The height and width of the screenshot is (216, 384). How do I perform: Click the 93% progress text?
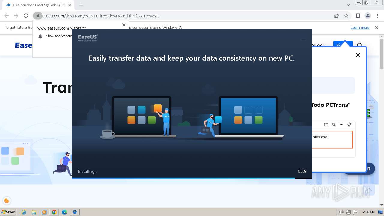(x=302, y=171)
